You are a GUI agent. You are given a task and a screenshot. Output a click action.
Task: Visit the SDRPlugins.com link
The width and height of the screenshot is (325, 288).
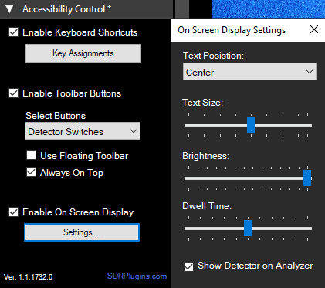[137, 276]
